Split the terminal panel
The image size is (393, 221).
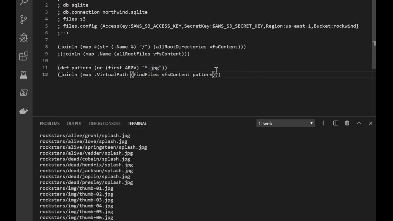(x=336, y=123)
